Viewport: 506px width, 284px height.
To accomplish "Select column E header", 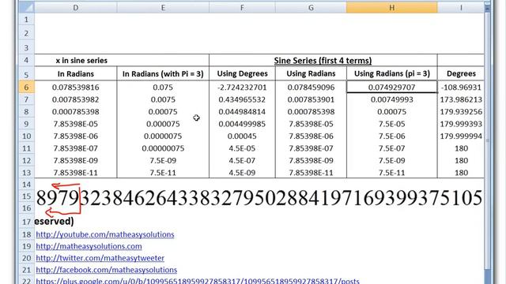I will pyautogui.click(x=163, y=8).
